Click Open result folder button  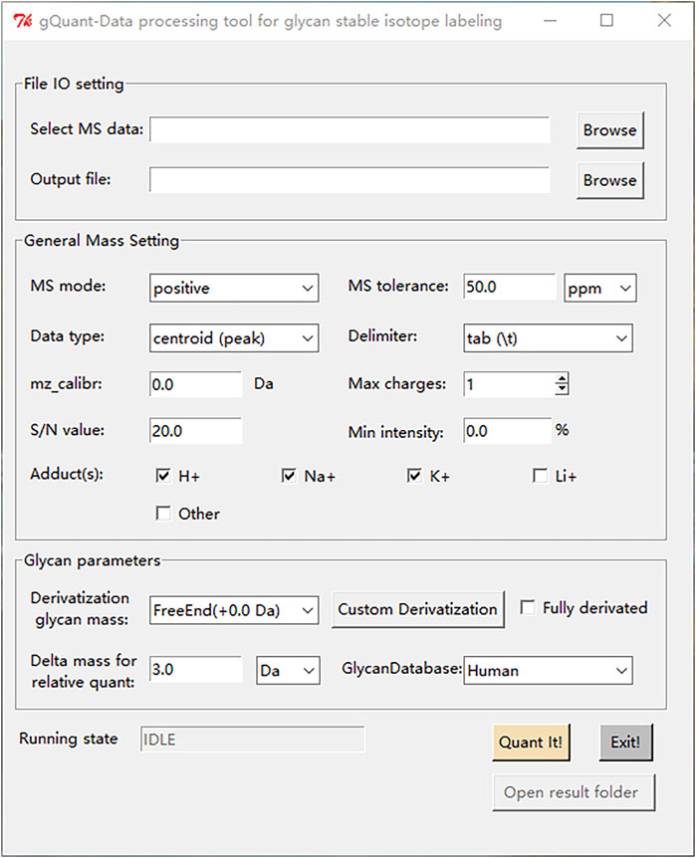574,792
